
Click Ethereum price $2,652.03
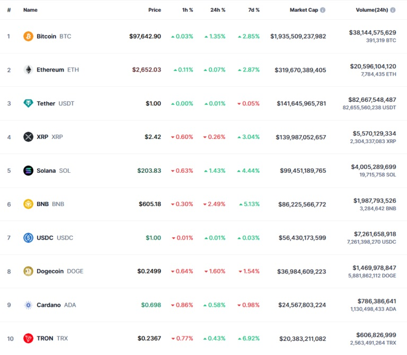click(x=147, y=69)
